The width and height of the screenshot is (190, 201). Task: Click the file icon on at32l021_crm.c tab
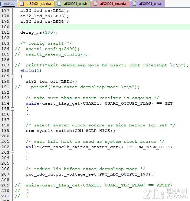134,4
